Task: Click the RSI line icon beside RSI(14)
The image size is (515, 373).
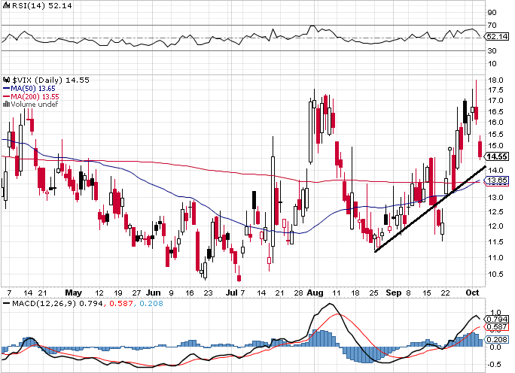Action: 5,5
